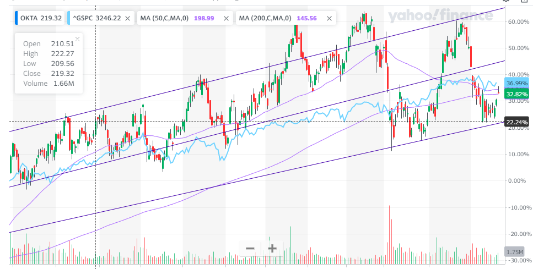Close the Open/High/Low/Close info box
The height and width of the screenshot is (269, 533).
78,39
